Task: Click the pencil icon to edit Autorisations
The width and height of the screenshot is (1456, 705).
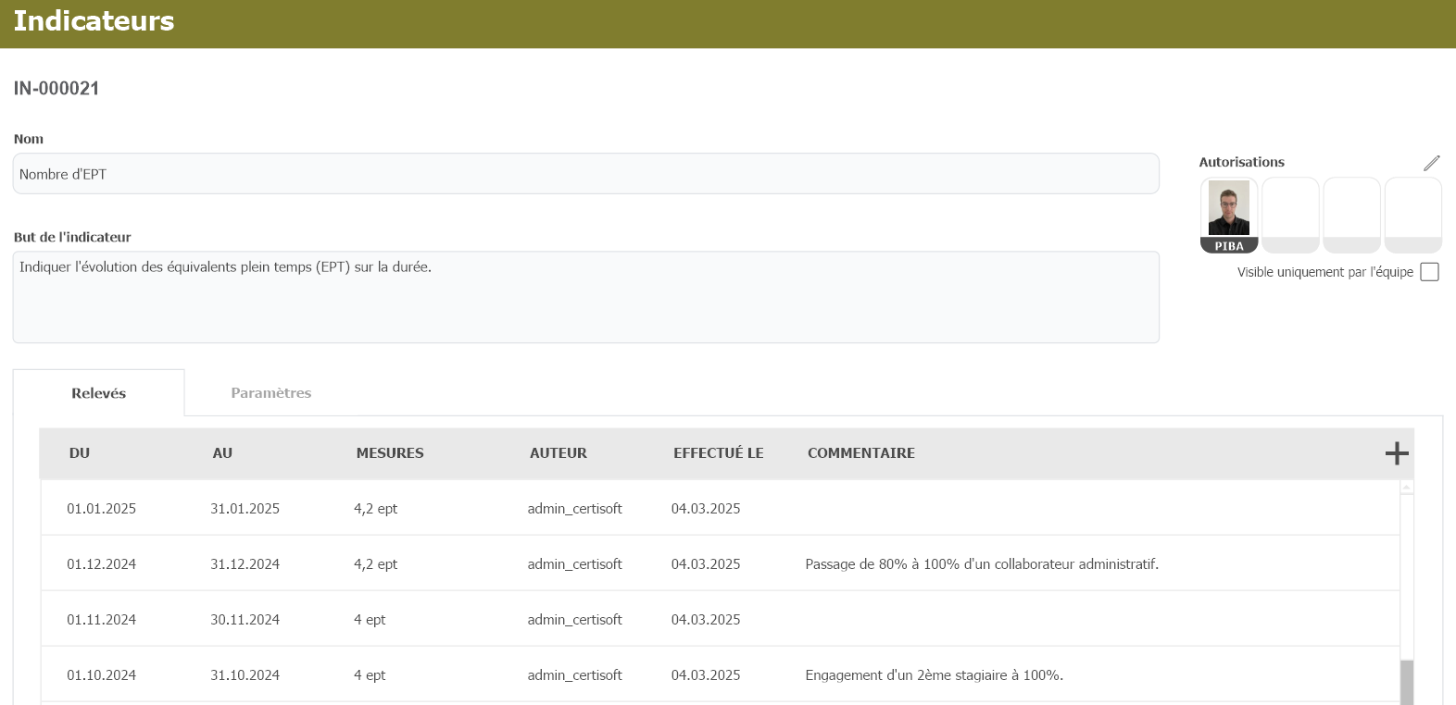Action: coord(1431,163)
